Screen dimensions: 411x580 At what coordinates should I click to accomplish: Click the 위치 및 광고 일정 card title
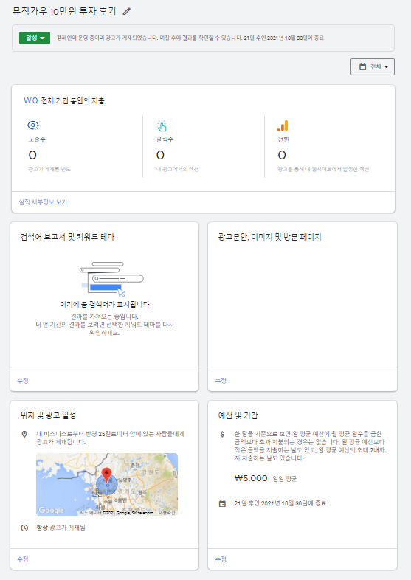pos(48,415)
